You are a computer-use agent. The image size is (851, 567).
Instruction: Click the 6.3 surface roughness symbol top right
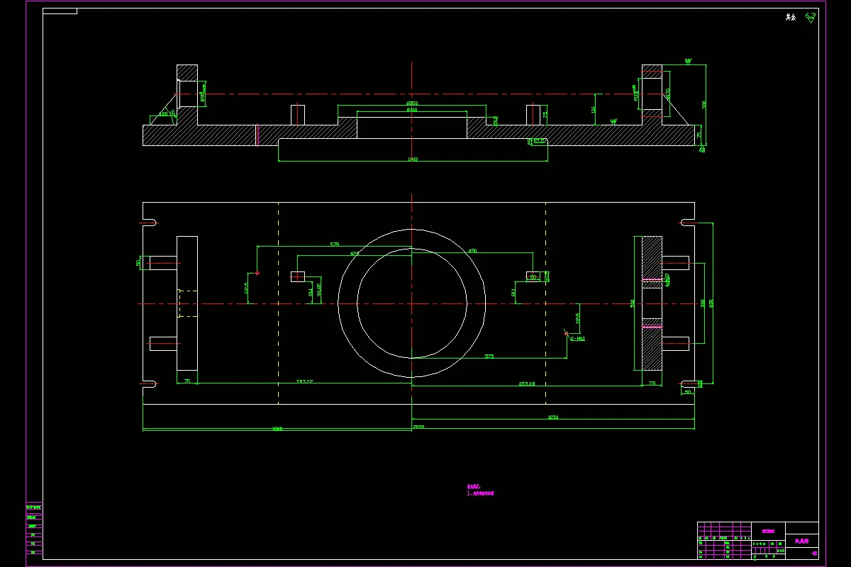pyautogui.click(x=811, y=17)
